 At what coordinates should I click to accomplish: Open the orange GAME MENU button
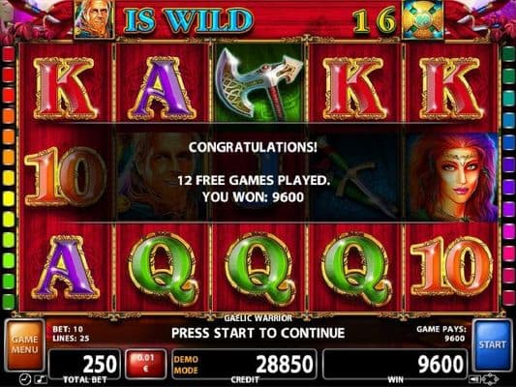tap(24, 344)
